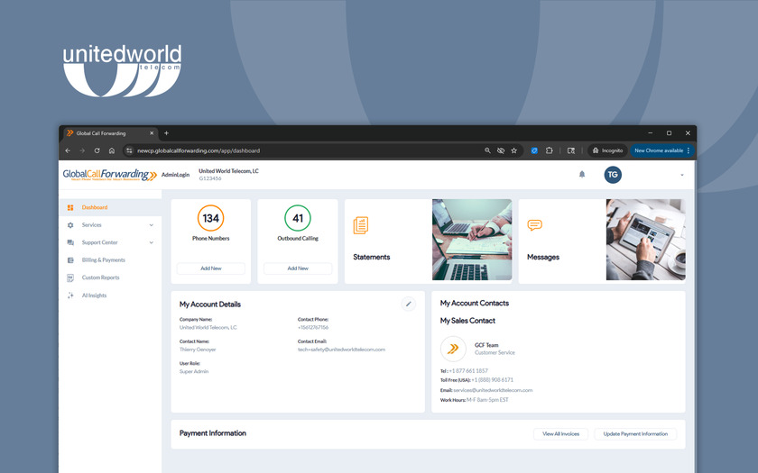Click the Statements document icon
This screenshot has height=473, width=758.
click(x=361, y=225)
